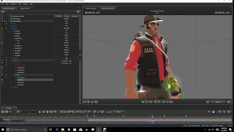Toggle timeline snap magnet icon

pos(209,112)
